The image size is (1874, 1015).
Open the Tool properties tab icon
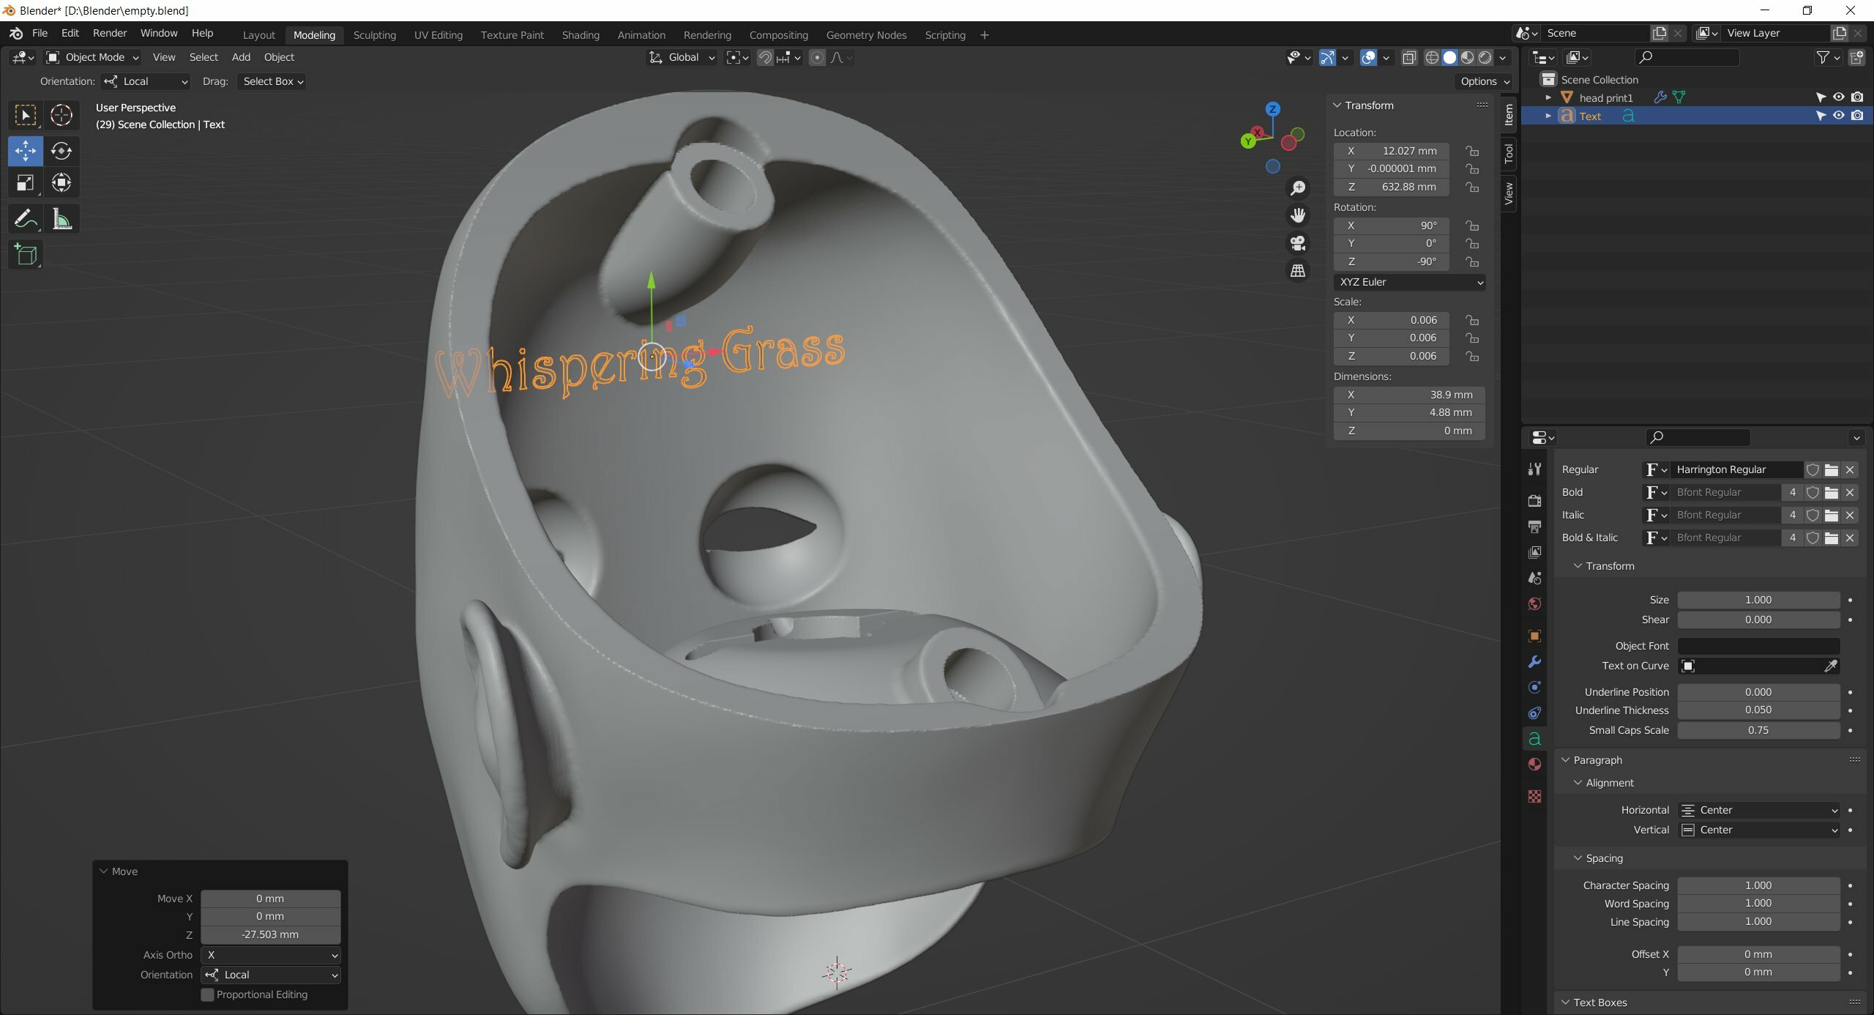(x=1534, y=469)
